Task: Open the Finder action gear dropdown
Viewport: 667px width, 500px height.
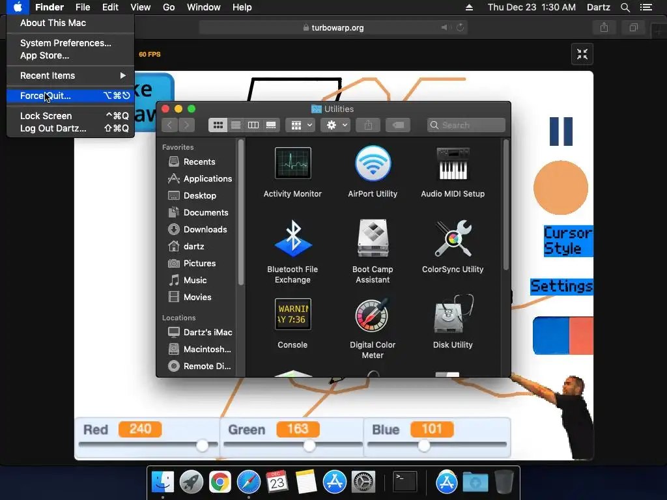Action: (x=335, y=125)
